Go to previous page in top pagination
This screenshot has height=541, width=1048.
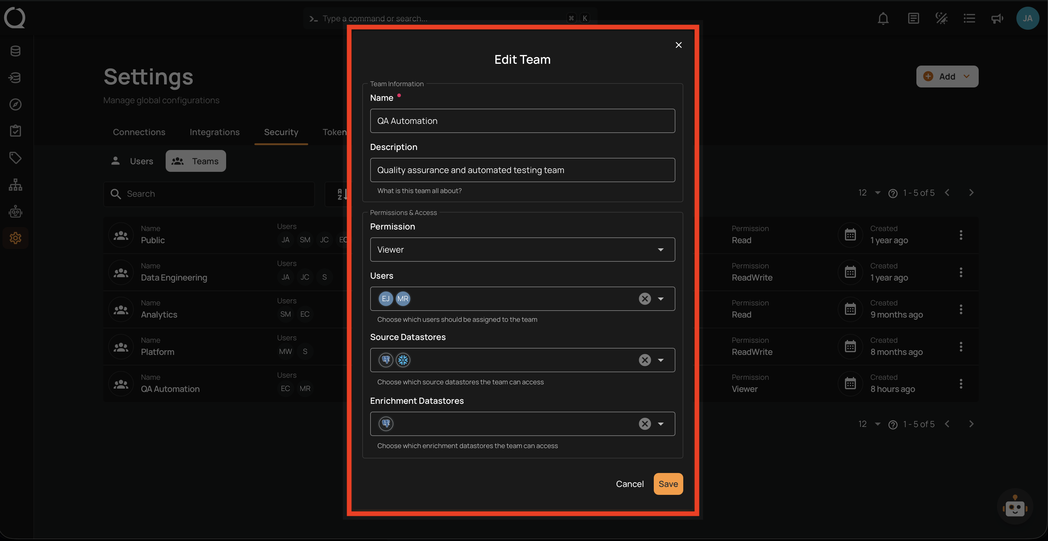947,193
